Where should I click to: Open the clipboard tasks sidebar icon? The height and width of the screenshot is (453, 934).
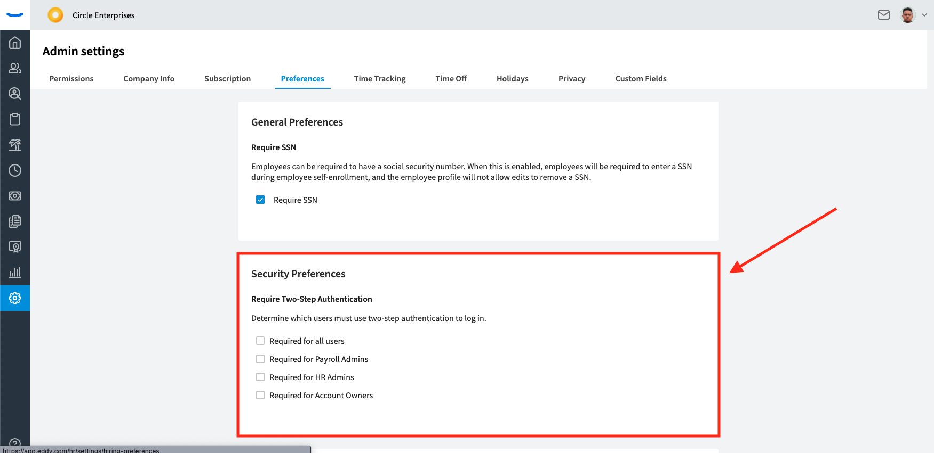coord(15,119)
